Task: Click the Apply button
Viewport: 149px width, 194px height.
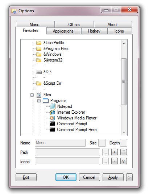Action: click(113, 177)
